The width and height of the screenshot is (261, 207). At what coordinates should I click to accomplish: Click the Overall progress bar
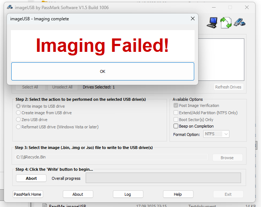point(163,178)
